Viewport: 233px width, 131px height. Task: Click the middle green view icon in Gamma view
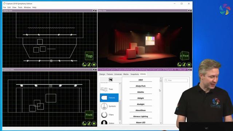[89, 123]
